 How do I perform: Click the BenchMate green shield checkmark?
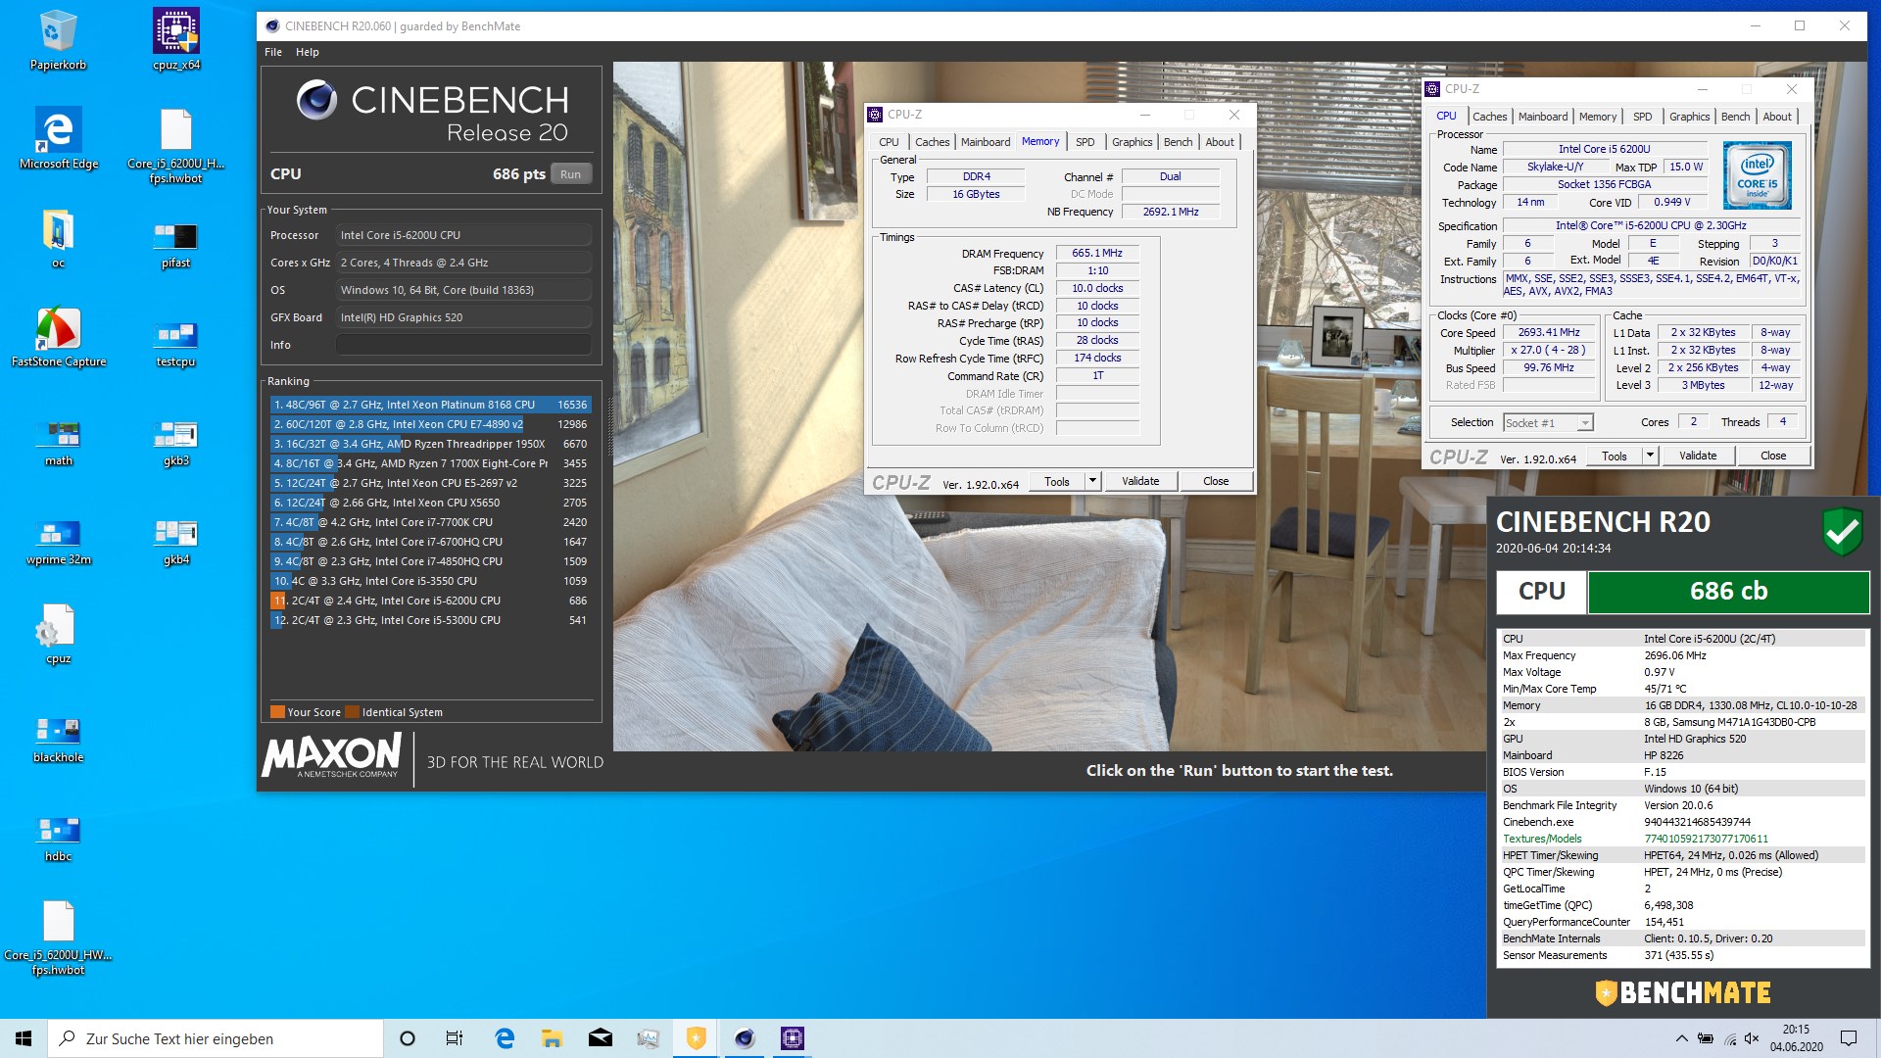tap(1842, 532)
